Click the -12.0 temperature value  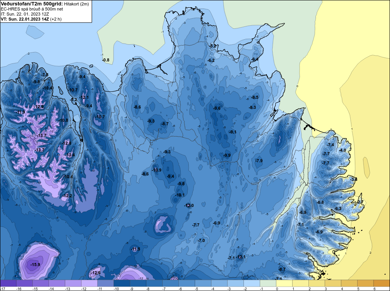189,205
